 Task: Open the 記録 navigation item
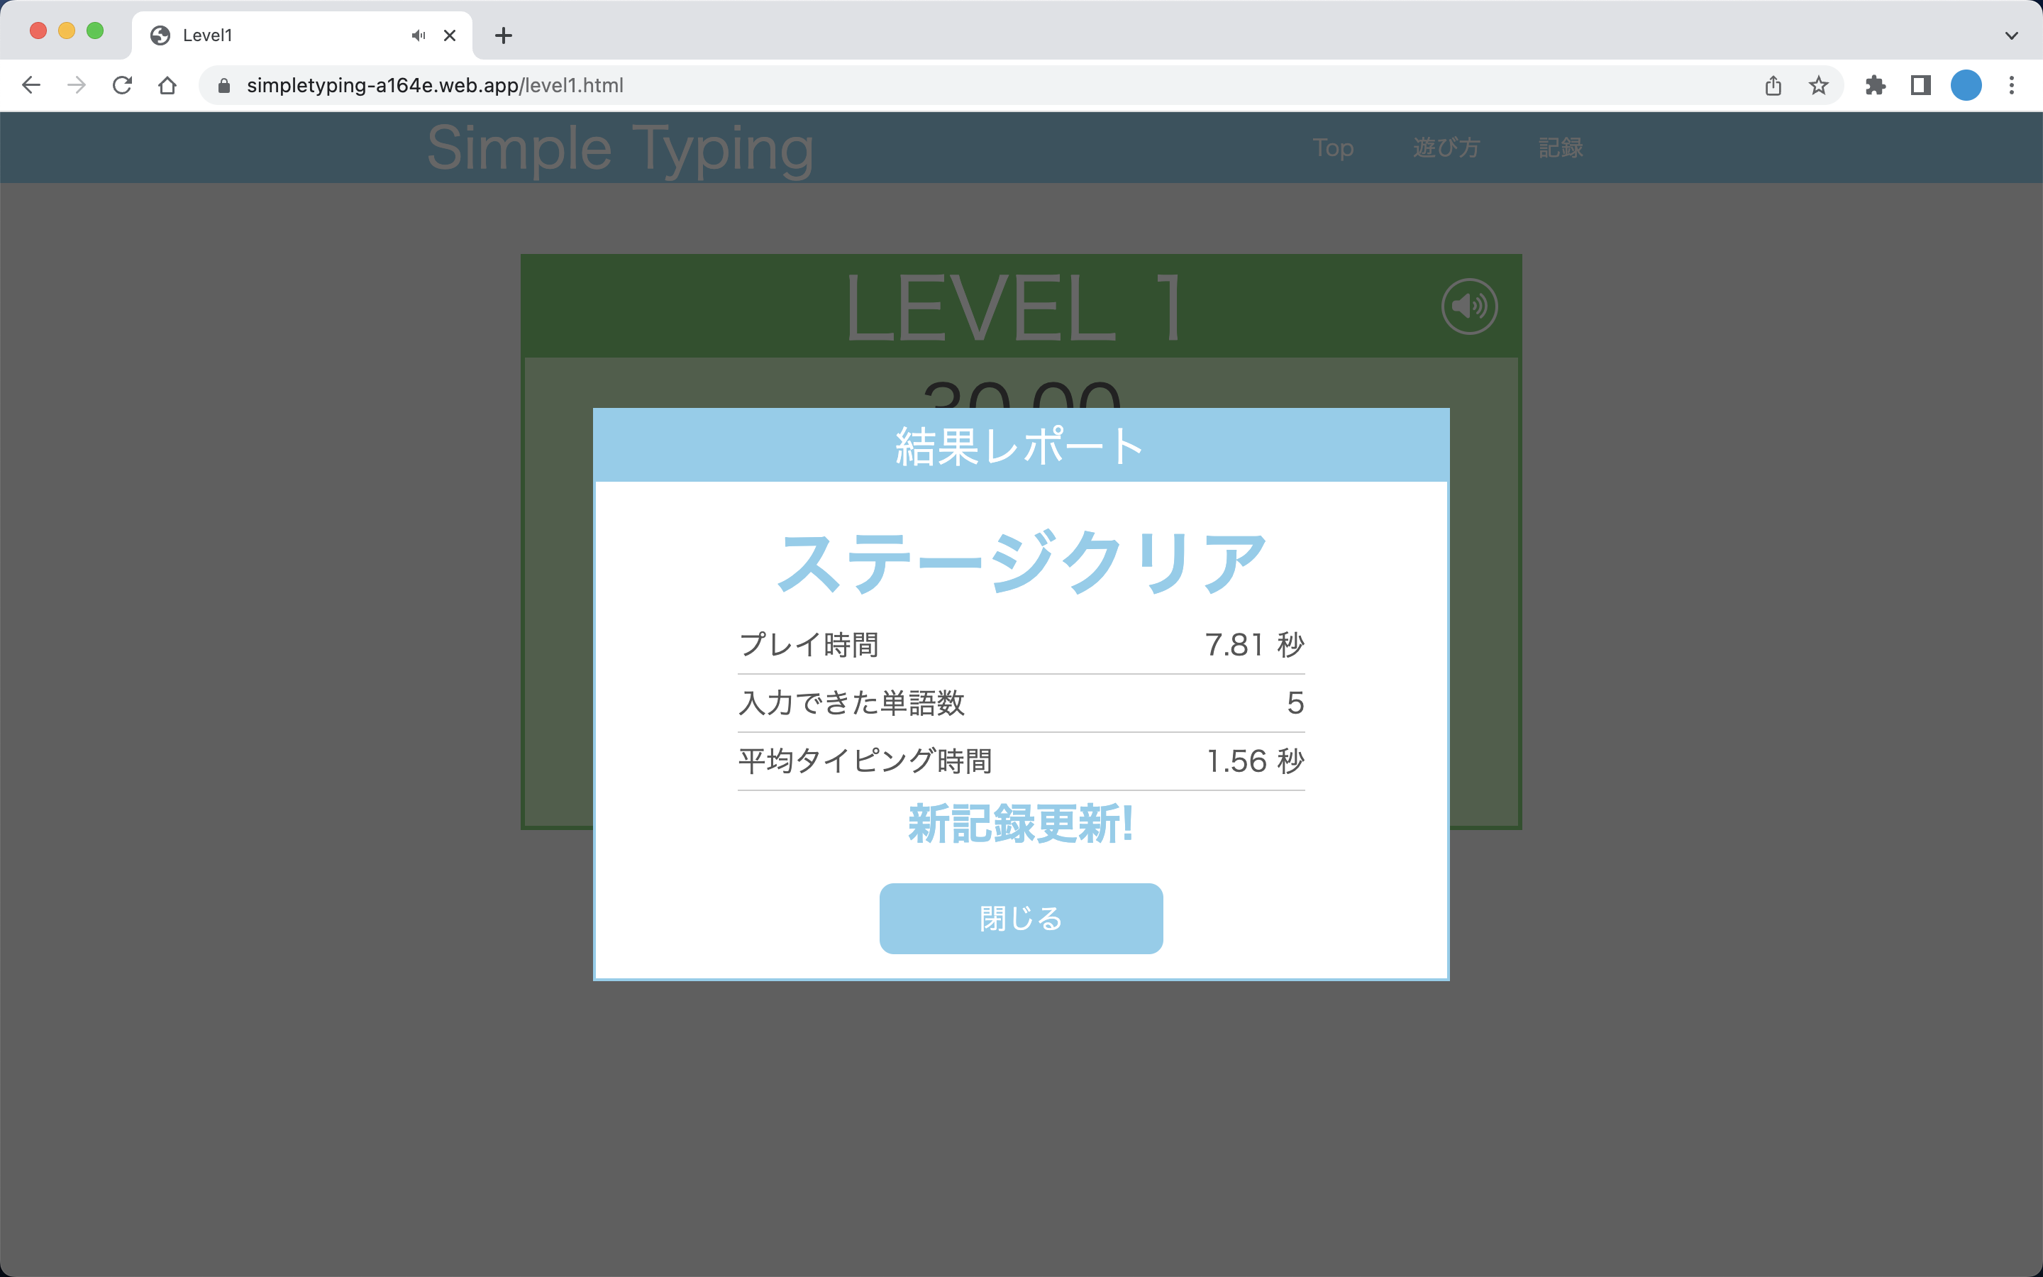pyautogui.click(x=1561, y=148)
